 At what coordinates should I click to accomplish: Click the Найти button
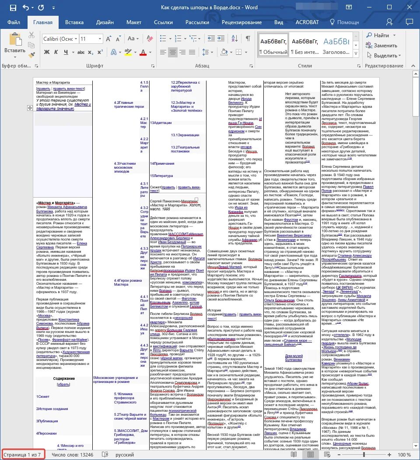[377, 35]
